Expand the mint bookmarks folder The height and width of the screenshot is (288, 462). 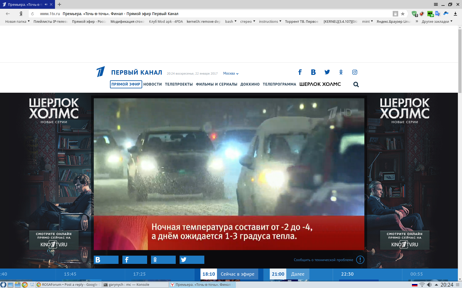[367, 21]
